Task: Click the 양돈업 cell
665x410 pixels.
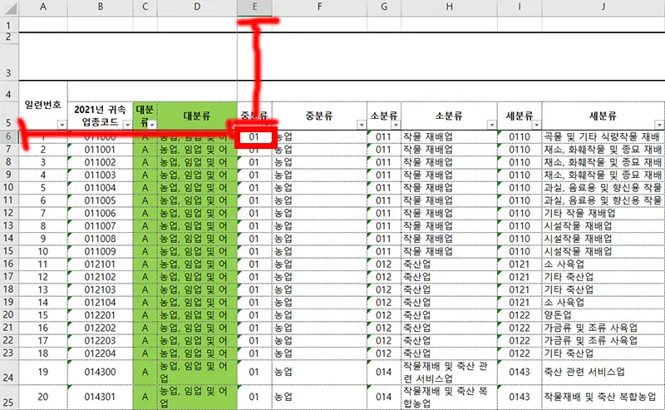Action: (x=603, y=315)
